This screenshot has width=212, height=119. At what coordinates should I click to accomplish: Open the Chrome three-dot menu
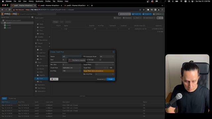[x=162, y=10]
